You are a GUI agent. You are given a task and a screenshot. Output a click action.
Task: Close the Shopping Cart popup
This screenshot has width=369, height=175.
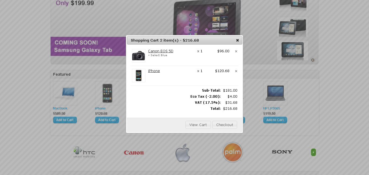click(237, 40)
